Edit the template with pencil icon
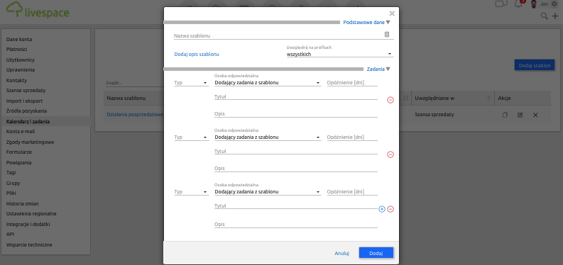The image size is (563, 265). (x=520, y=115)
